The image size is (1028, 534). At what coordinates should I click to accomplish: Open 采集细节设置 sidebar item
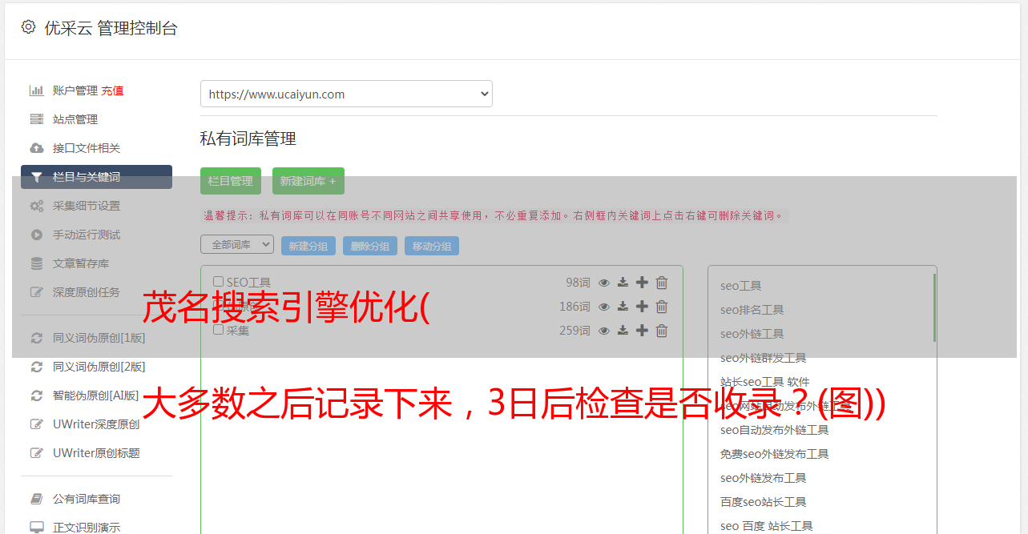click(x=87, y=206)
